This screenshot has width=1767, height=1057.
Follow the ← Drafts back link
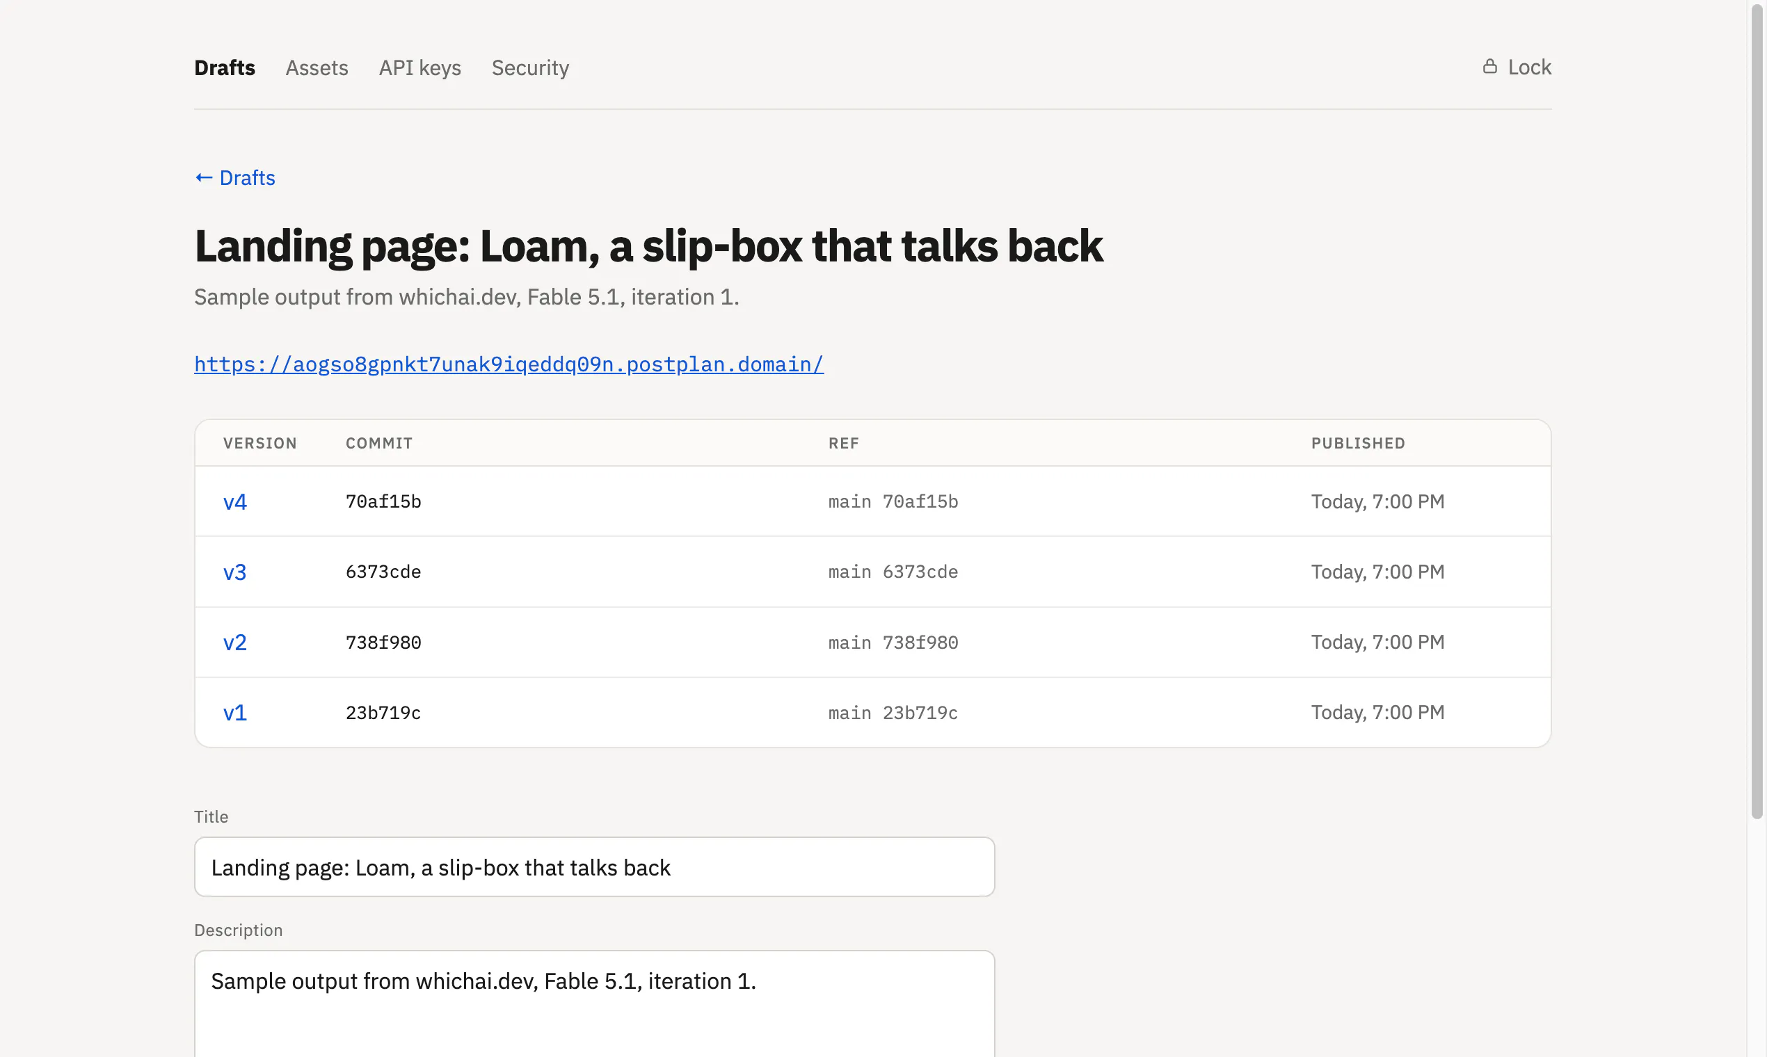pyautogui.click(x=234, y=177)
